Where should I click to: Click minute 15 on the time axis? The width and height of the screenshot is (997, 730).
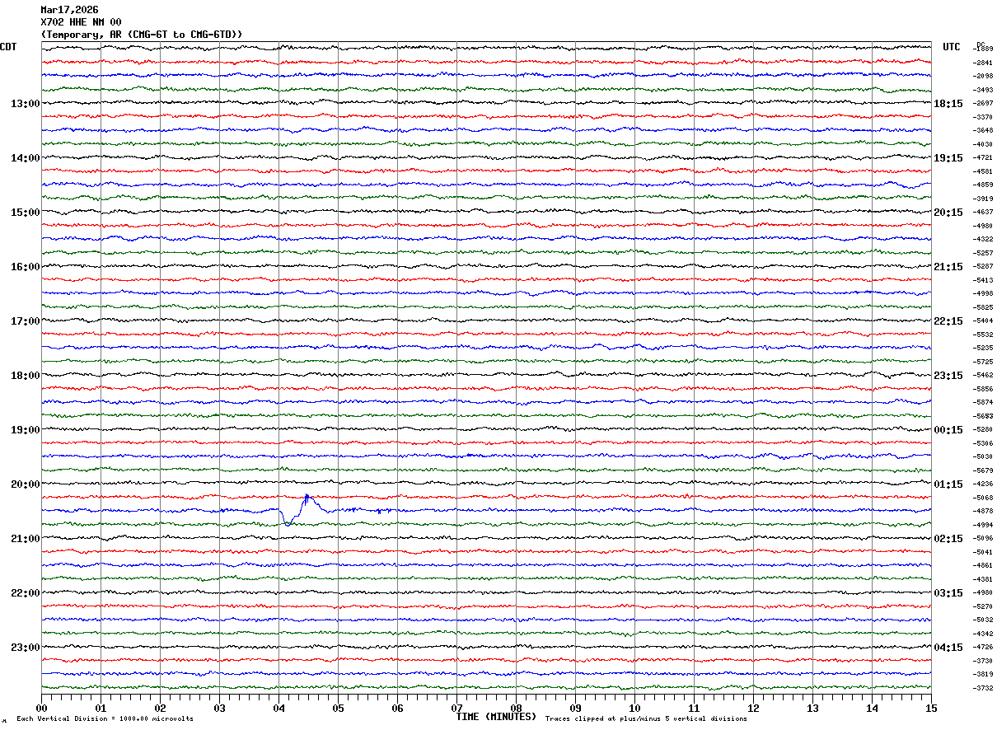coord(931,708)
